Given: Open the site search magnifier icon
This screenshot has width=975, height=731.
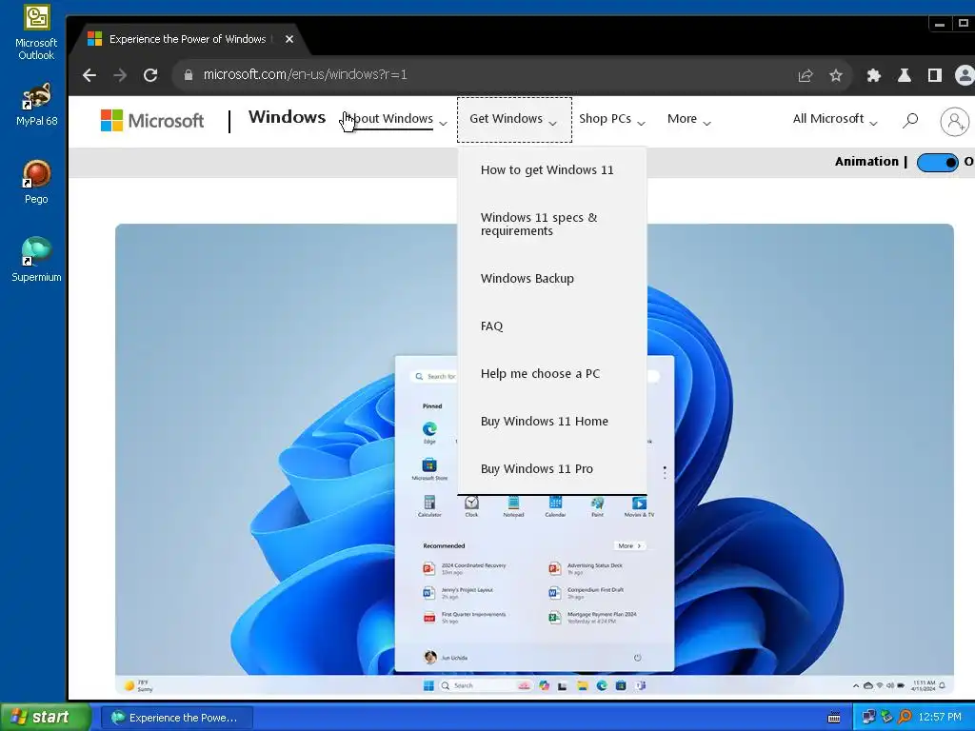Looking at the screenshot, I should (910, 120).
